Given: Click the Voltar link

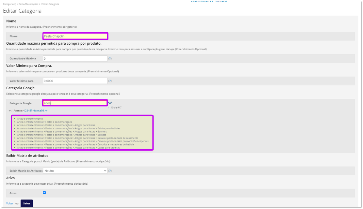Looking at the screenshot, I should [10, 203].
